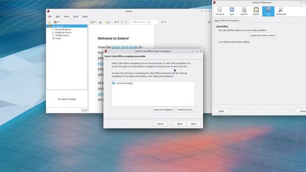The height and width of the screenshot is (172, 306).
Task: Open the tag selector actions dropdown
Action: click(84, 110)
